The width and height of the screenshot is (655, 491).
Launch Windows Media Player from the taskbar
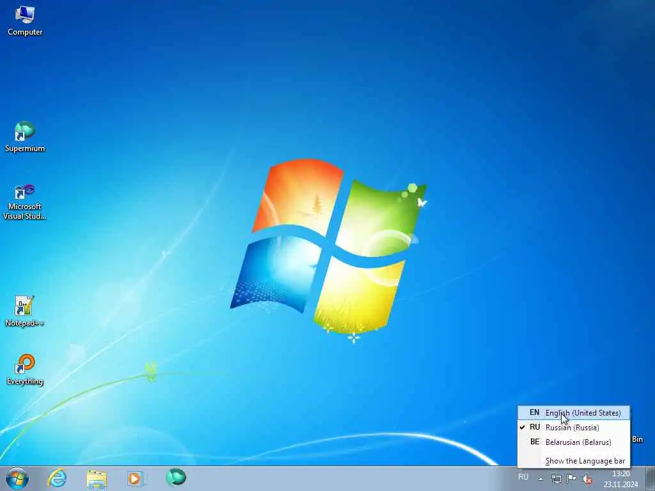tap(136, 478)
